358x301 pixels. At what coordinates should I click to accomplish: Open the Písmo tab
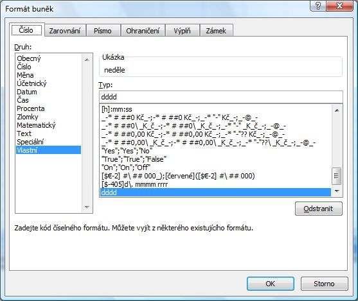coord(103,31)
